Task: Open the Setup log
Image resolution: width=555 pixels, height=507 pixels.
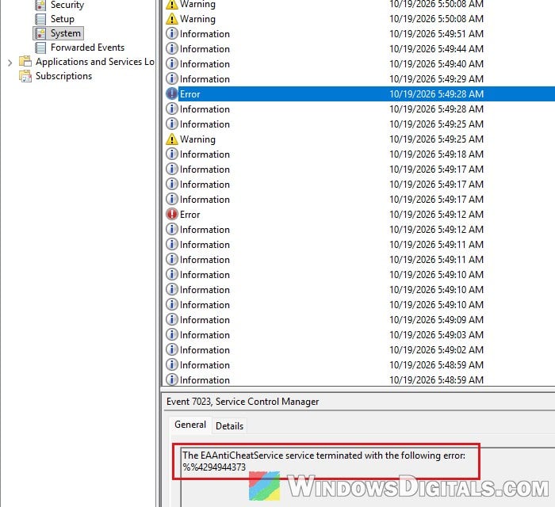Action: click(x=63, y=19)
